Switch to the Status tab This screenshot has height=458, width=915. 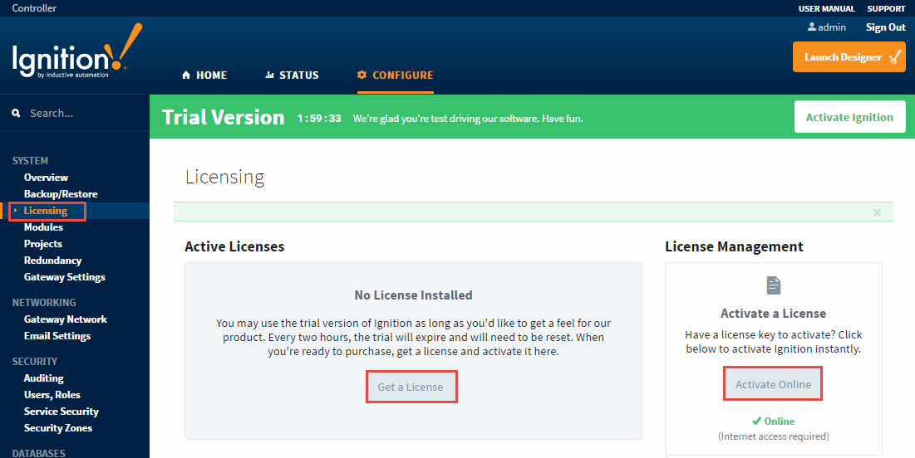coord(292,75)
